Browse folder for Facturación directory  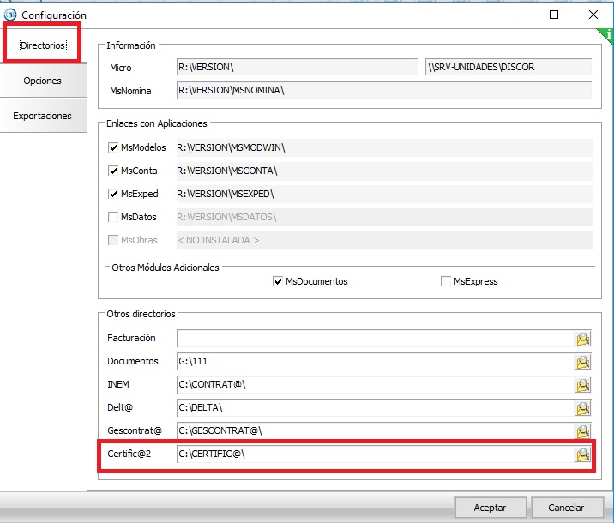pos(582,339)
